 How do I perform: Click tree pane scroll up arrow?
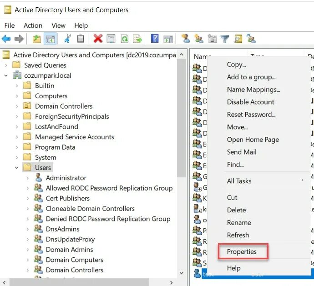(182, 55)
